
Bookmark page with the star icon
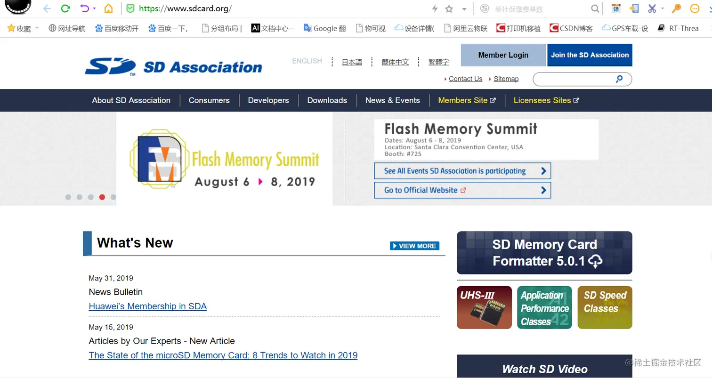(x=449, y=8)
